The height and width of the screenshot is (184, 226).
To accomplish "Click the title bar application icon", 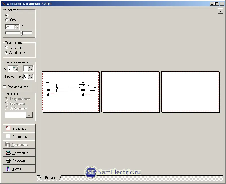I will point(4,4).
